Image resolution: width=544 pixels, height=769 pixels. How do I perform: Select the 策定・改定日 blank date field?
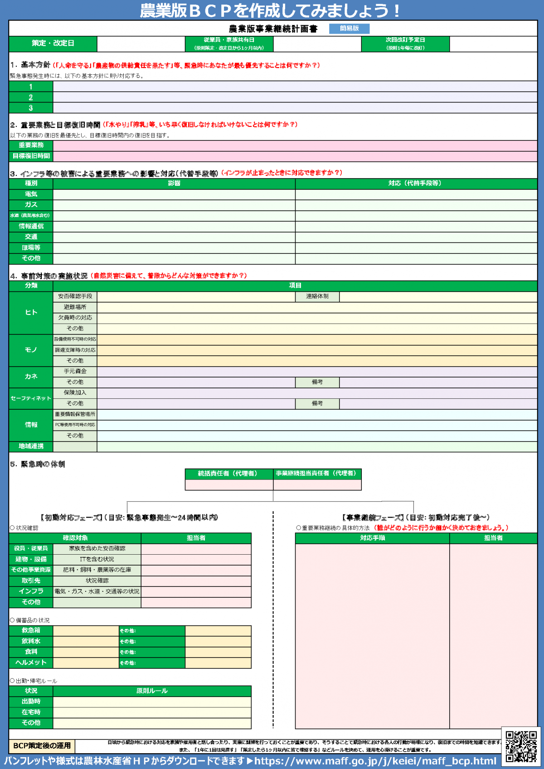coord(141,44)
